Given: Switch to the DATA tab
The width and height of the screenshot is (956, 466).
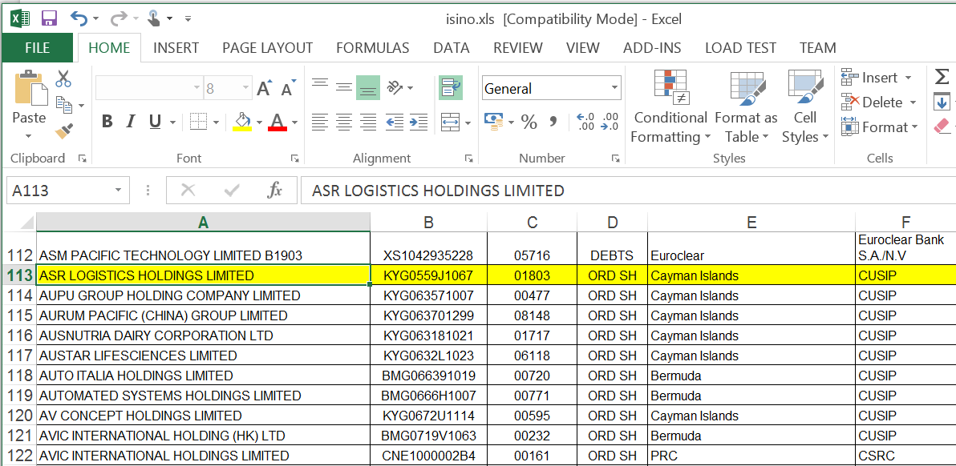Looking at the screenshot, I should point(452,48).
